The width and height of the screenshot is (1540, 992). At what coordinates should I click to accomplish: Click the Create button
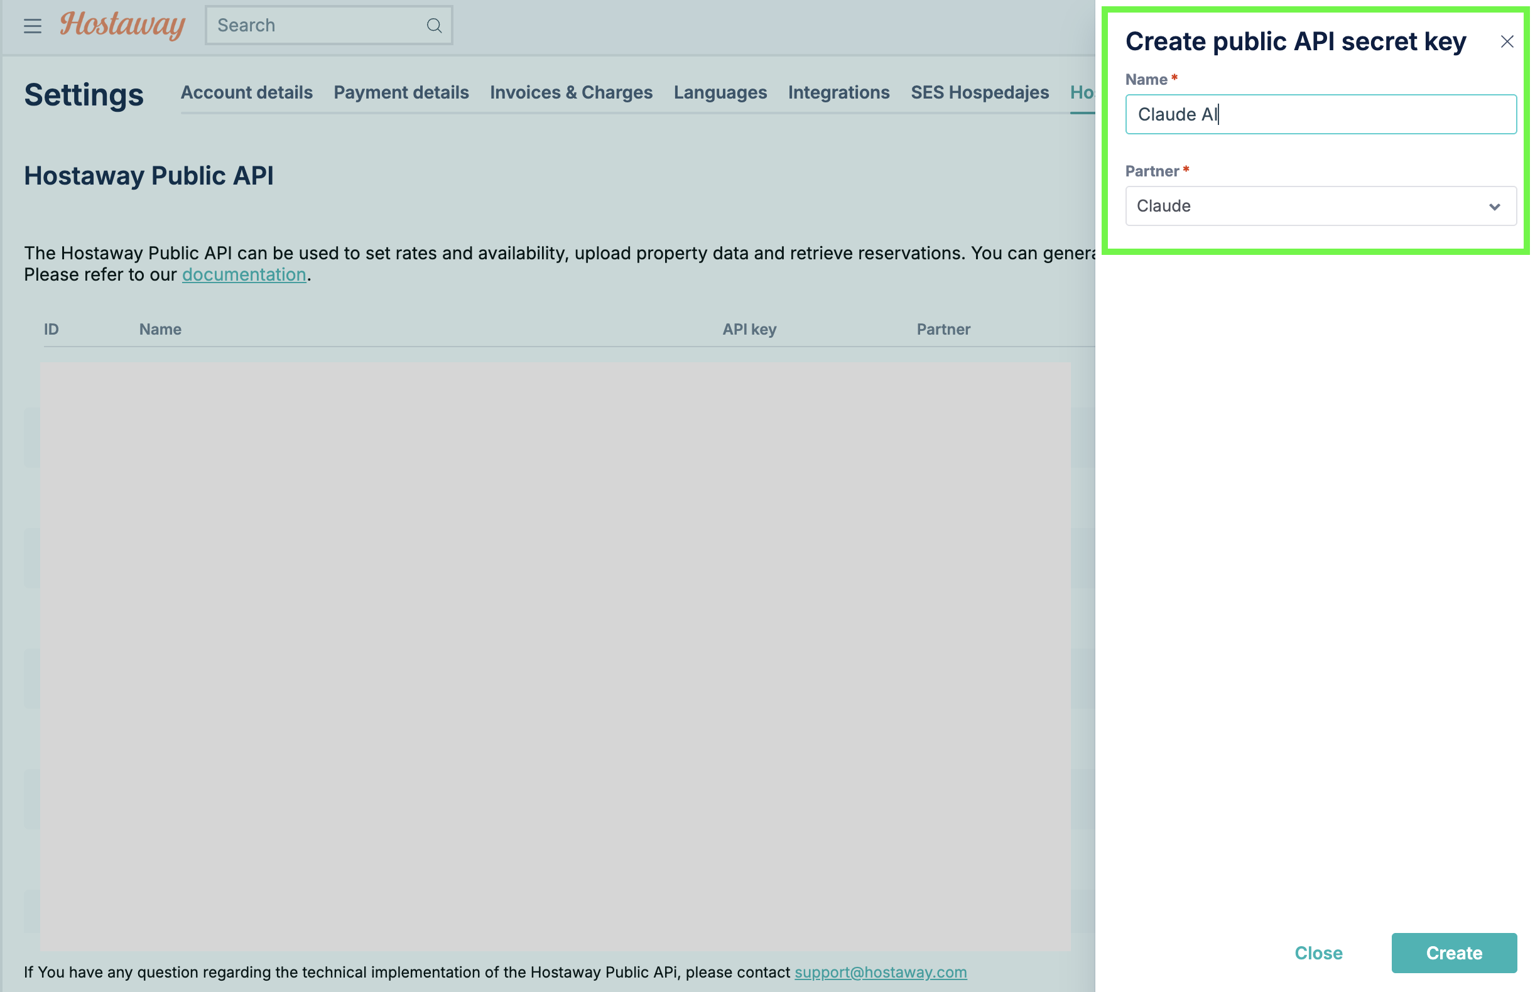tap(1454, 952)
